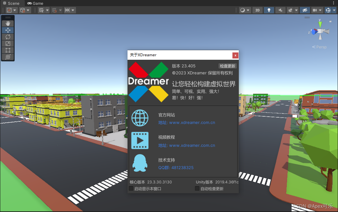
Task: Click the XDreamer logo image
Action: (x=148, y=82)
